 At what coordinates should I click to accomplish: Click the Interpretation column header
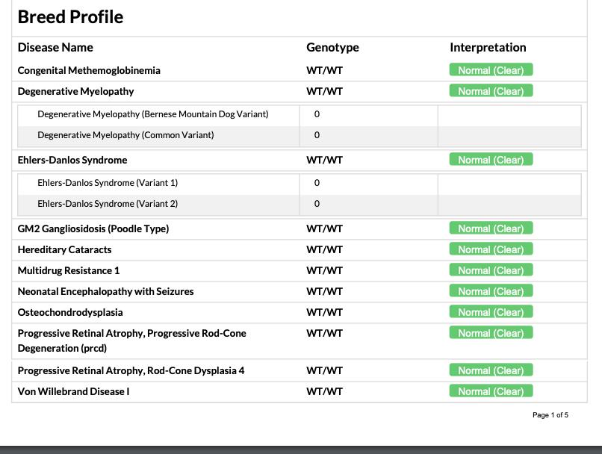[x=488, y=47]
